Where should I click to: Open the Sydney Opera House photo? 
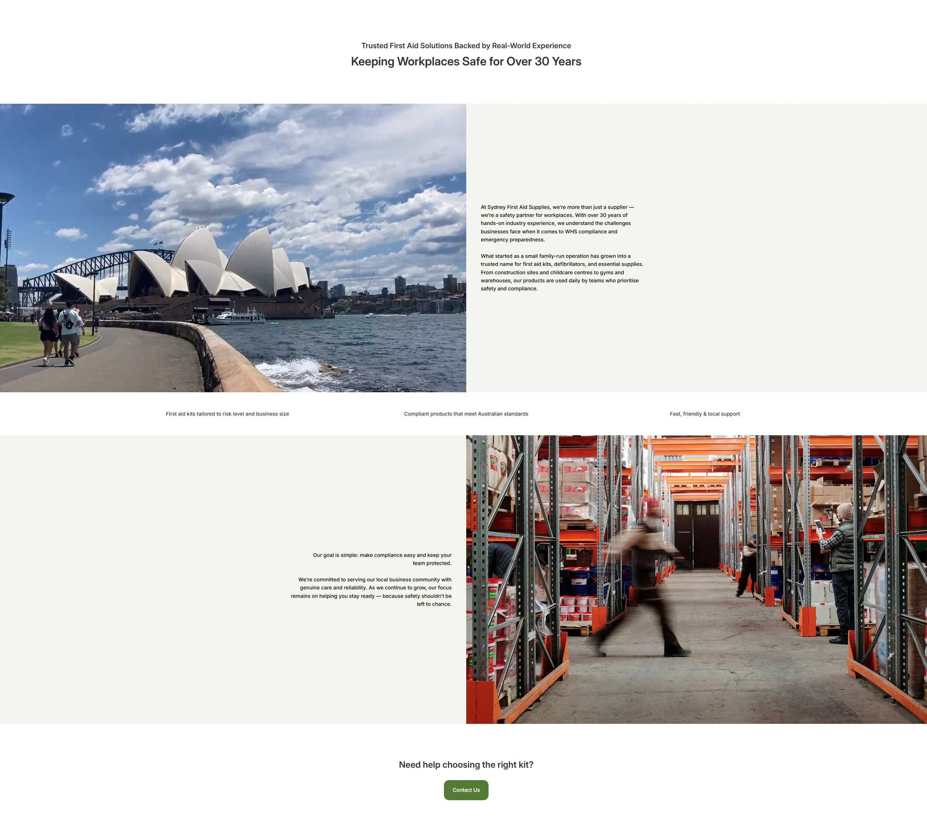(x=233, y=248)
